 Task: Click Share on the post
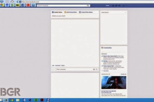pos(63,65)
